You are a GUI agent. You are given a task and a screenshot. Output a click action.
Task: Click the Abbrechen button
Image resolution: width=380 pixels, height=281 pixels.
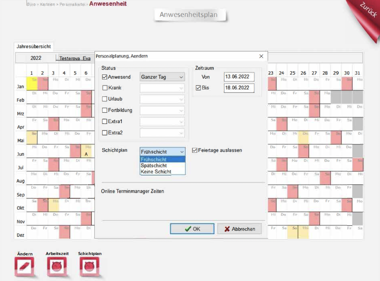pos(240,229)
